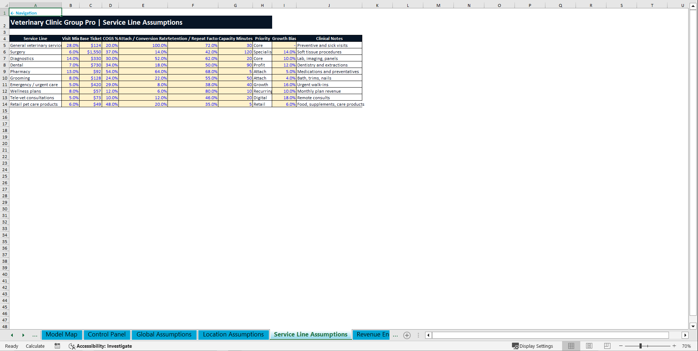This screenshot has height=351, width=698.
Task: Zoom out with the minus button
Action: coord(621,346)
